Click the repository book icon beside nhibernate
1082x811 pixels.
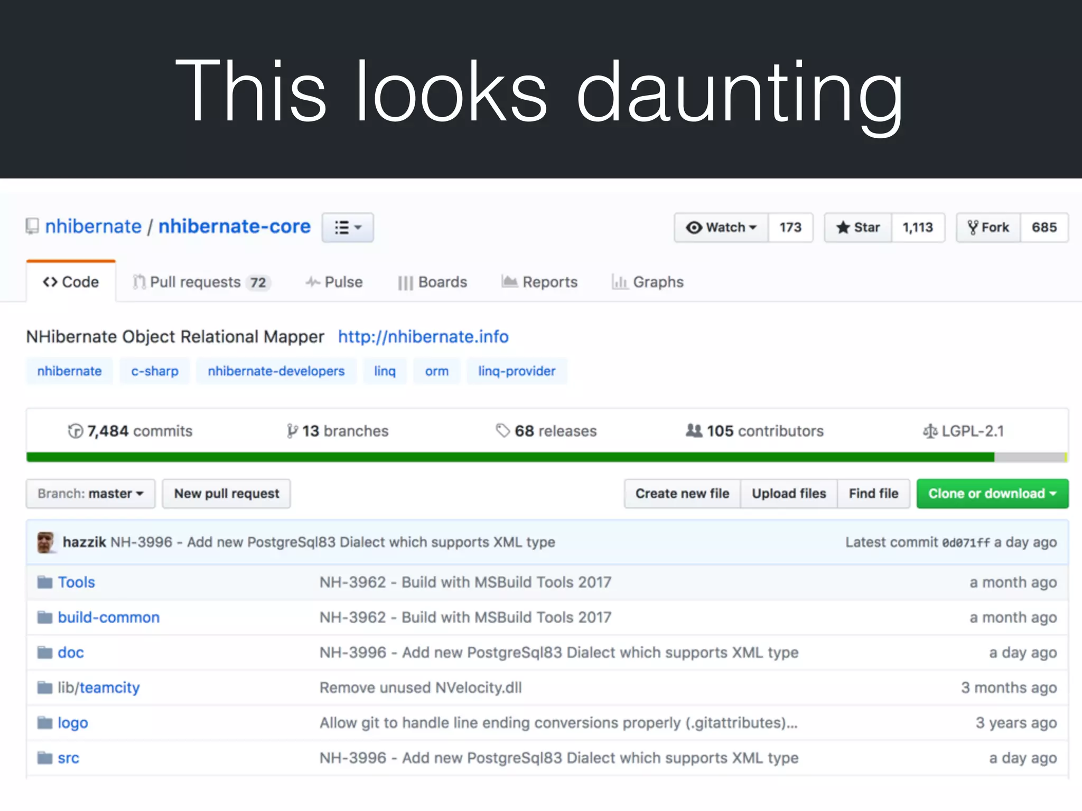click(x=32, y=227)
